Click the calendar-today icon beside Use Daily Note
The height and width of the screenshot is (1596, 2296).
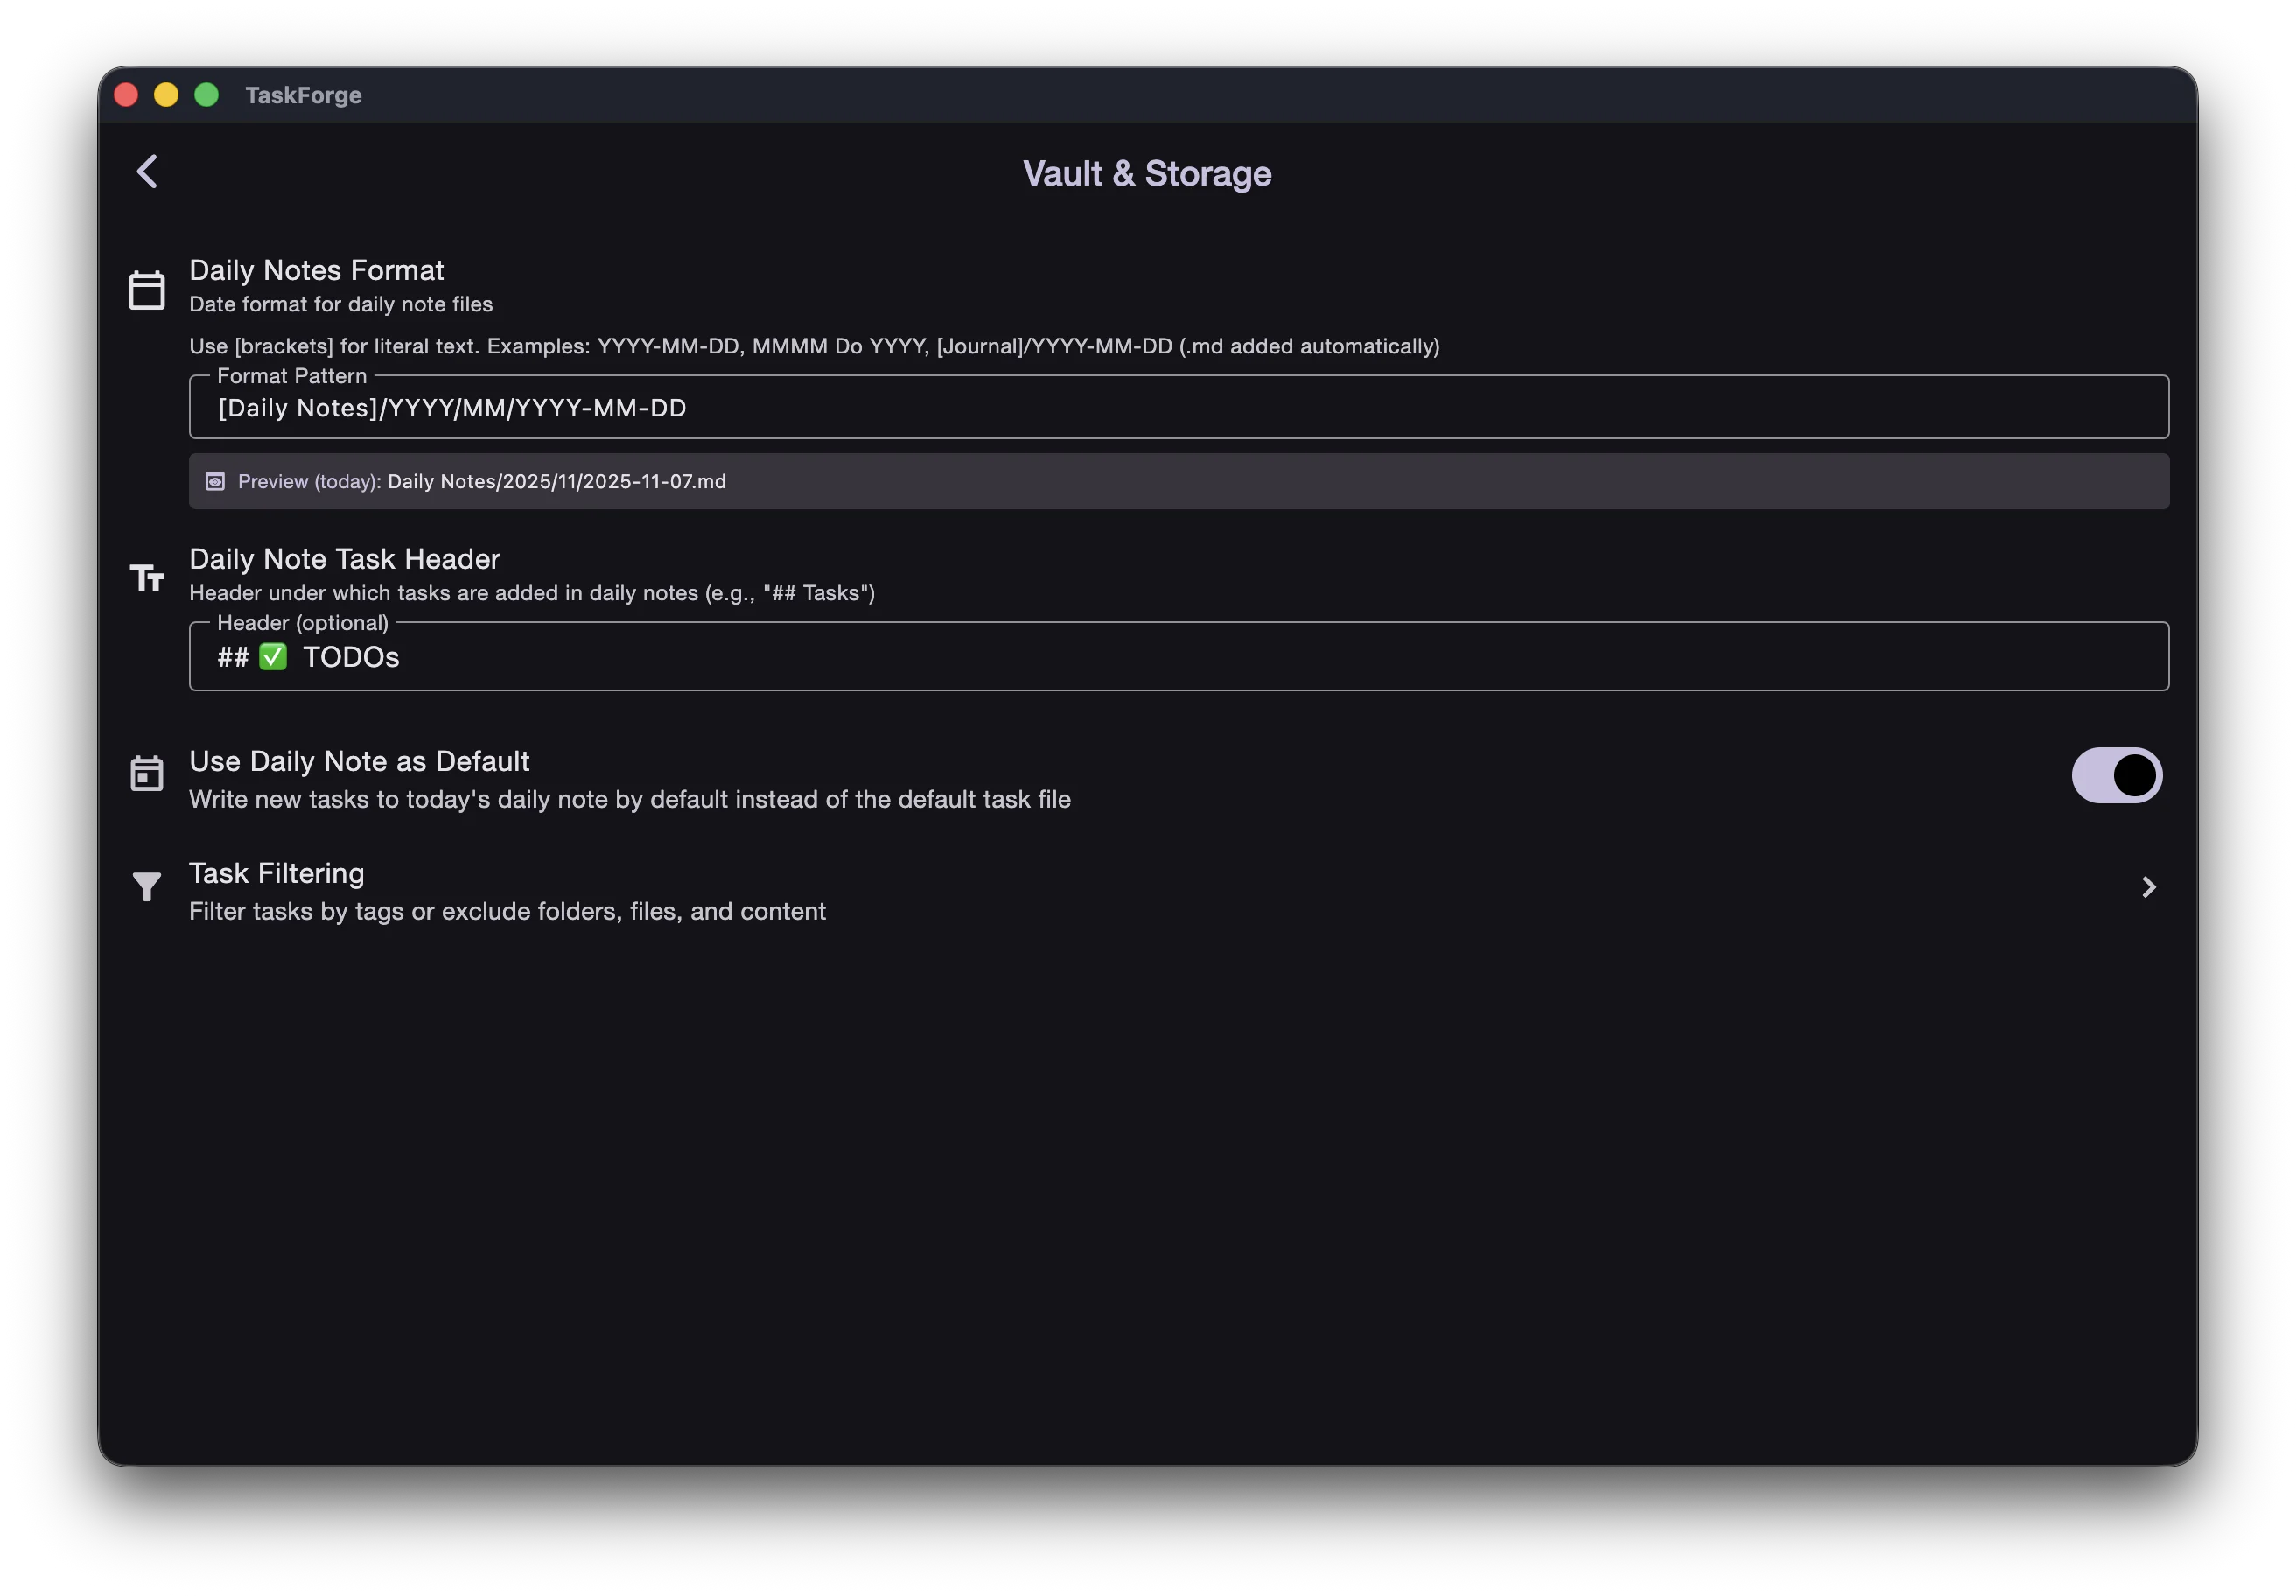point(147,773)
